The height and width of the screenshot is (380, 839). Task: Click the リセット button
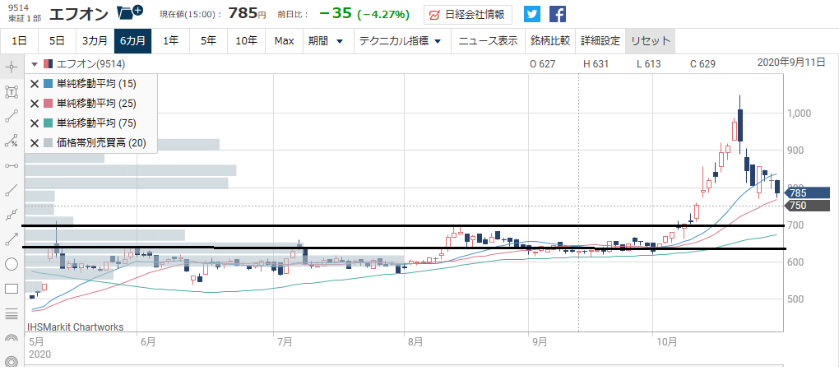click(x=650, y=41)
